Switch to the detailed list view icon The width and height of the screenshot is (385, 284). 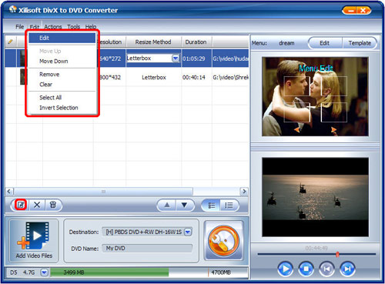coord(212,205)
